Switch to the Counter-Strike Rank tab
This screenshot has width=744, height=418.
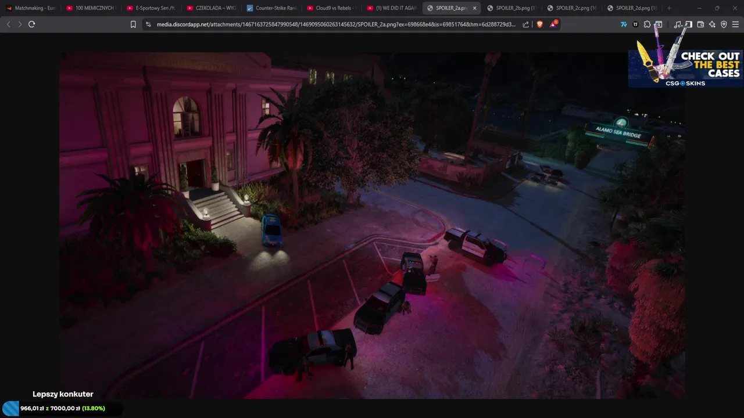click(271, 8)
